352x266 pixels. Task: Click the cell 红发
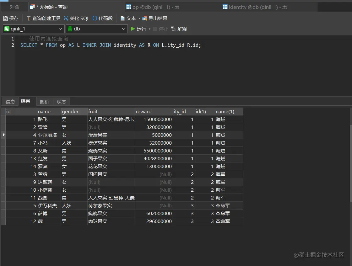[x=49, y=159]
